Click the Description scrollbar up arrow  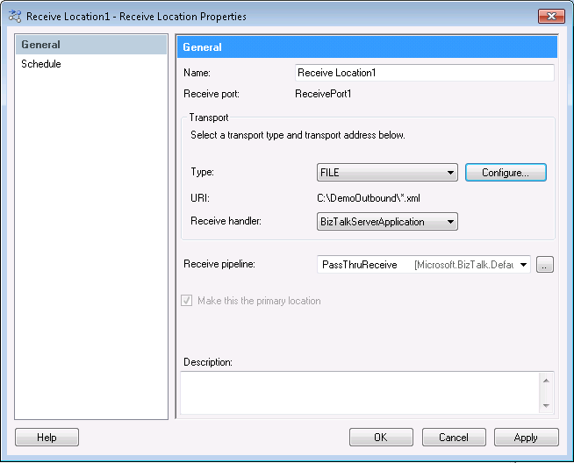point(548,381)
